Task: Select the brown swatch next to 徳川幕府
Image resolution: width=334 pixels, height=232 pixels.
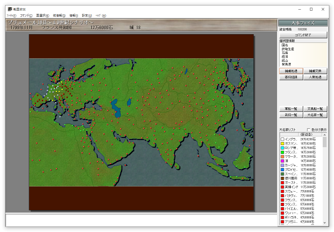Action: [282, 178]
